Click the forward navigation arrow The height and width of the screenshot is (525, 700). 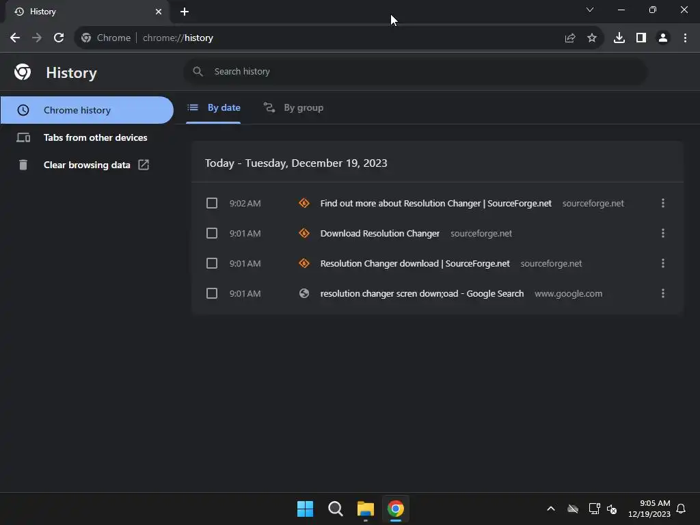pyautogui.click(x=37, y=38)
